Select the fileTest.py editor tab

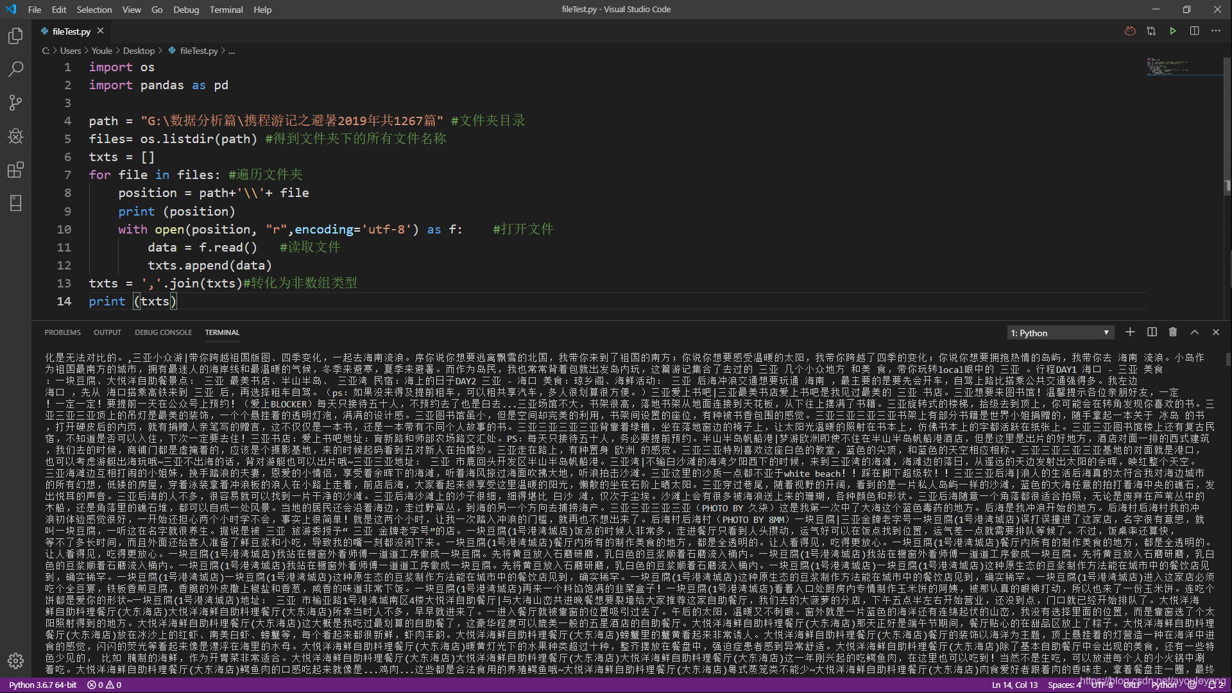point(71,31)
